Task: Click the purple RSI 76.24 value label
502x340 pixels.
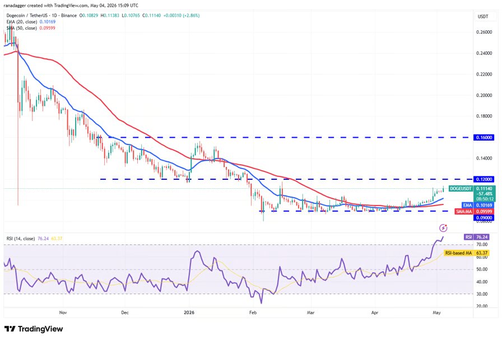Action: coord(476,237)
